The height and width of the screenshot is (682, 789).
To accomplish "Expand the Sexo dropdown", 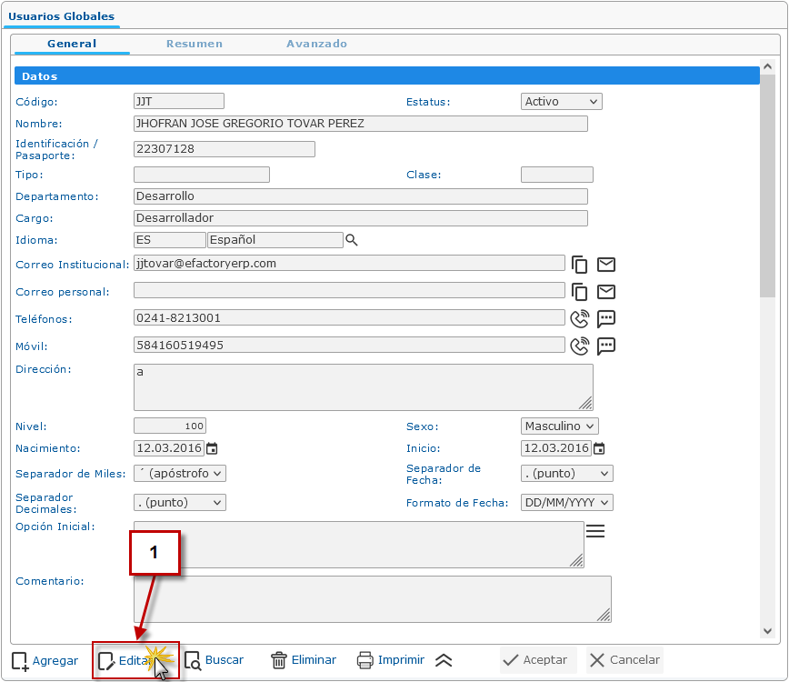I will 560,426.
